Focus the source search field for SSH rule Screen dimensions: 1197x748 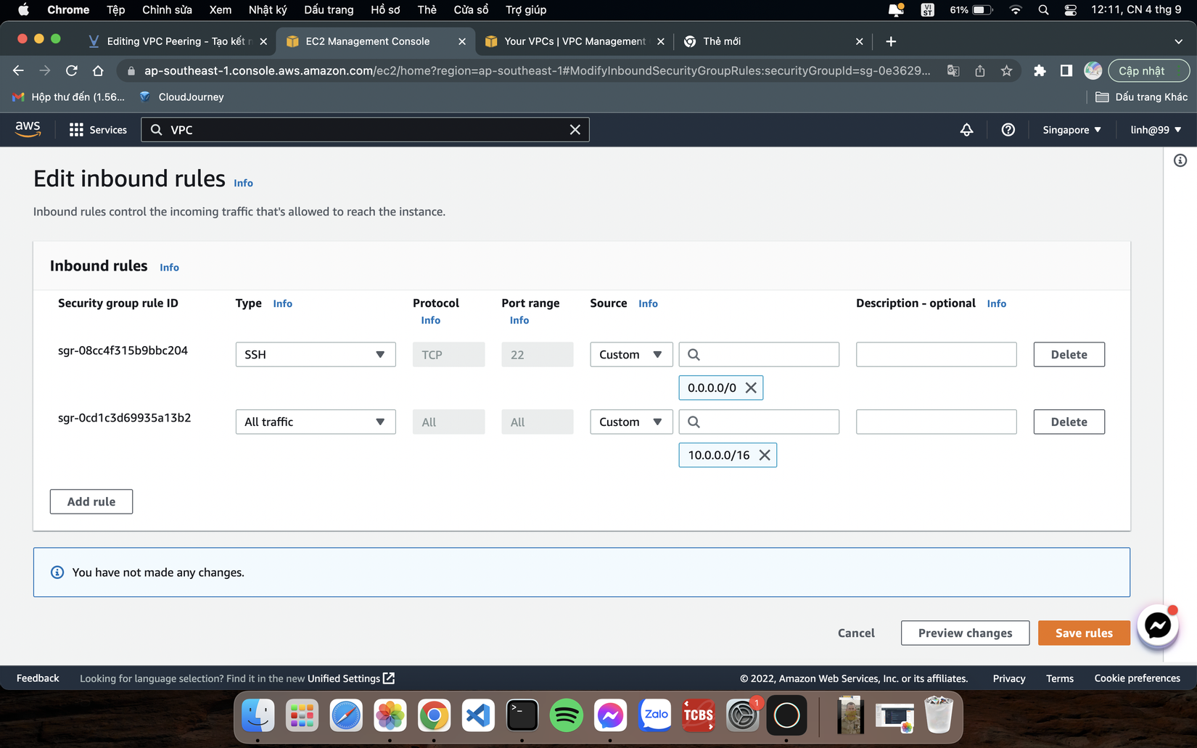[x=759, y=354]
